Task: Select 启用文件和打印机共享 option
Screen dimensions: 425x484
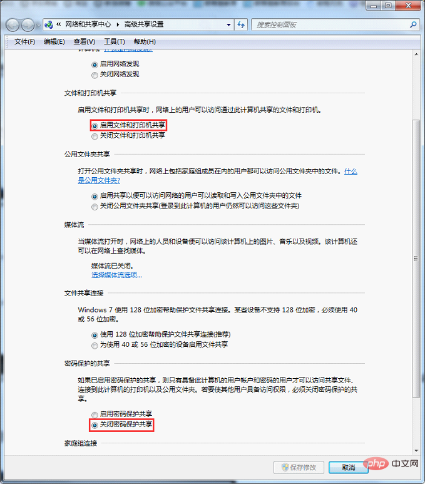Action: 95,126
